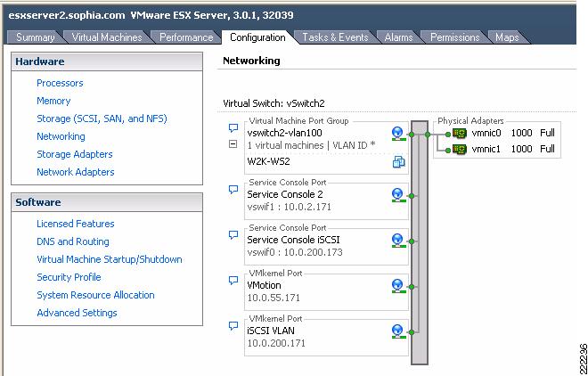
Task: Switch to the Summary tab
Action: click(36, 37)
